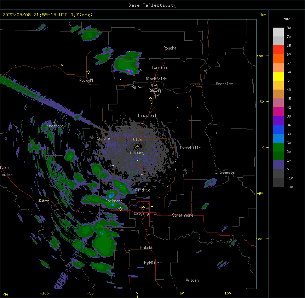305x298 pixels.
Task: Click the 50 tick on the horizontal km axis
Action: coord(182,293)
